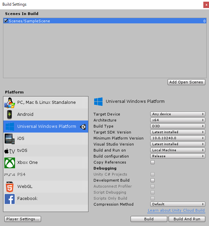This screenshot has width=209, height=226.
Task: Toggle the Scripts Only Build checkbox
Action: pos(153,198)
